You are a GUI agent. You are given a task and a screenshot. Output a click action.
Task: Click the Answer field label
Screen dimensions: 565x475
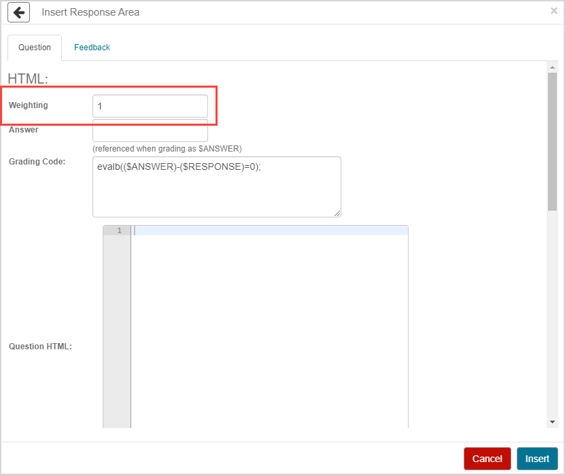[23, 130]
